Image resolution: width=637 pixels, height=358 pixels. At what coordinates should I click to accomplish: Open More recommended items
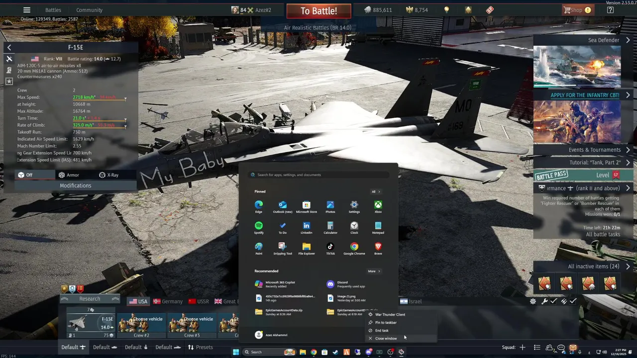coord(374,271)
